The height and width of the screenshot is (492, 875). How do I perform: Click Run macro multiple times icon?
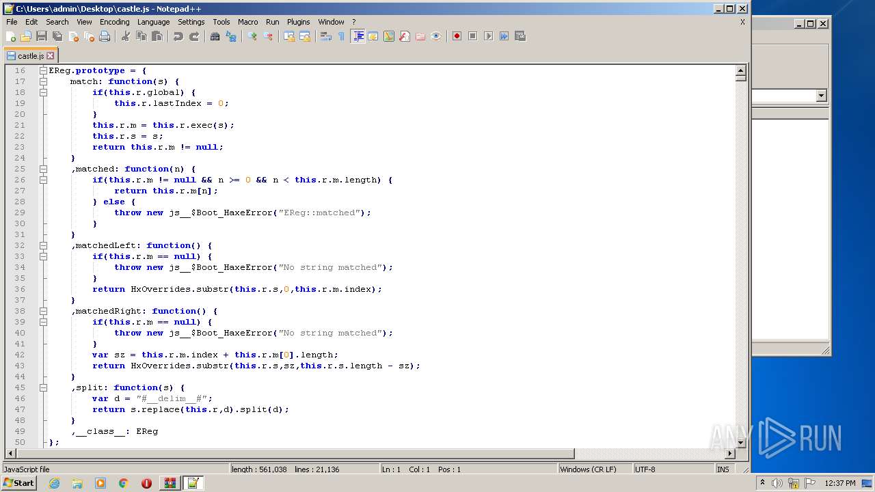[504, 36]
